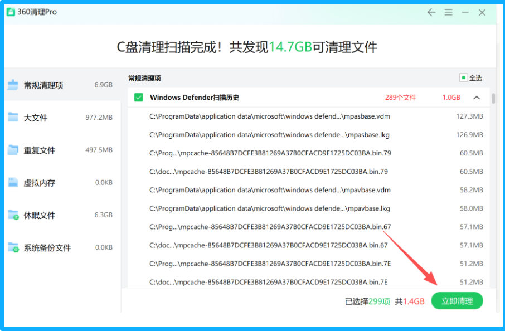Go back using the back arrow icon
Viewport: 505px width, 331px height.
(431, 13)
